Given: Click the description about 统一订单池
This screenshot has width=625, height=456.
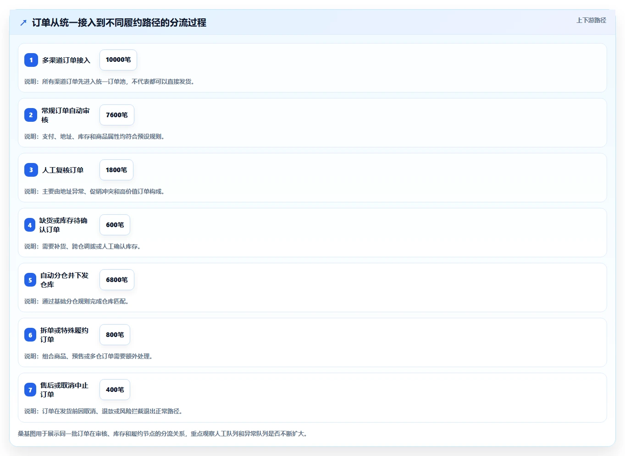Looking at the screenshot, I should pos(111,81).
